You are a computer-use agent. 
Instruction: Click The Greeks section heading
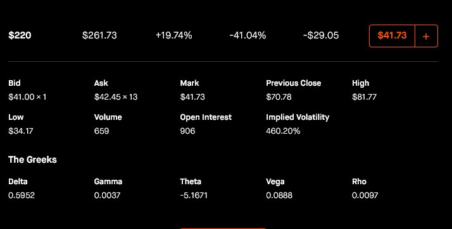32,160
